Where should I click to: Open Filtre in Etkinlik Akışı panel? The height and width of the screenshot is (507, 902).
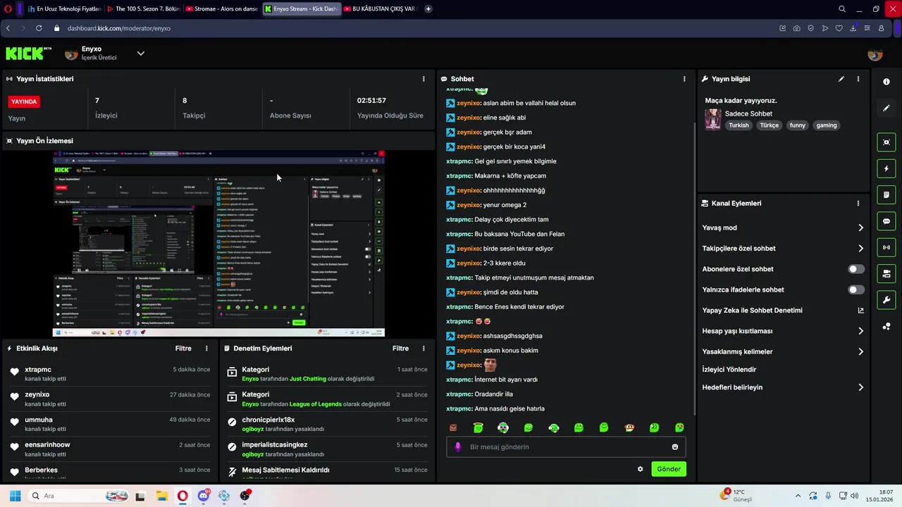183,349
